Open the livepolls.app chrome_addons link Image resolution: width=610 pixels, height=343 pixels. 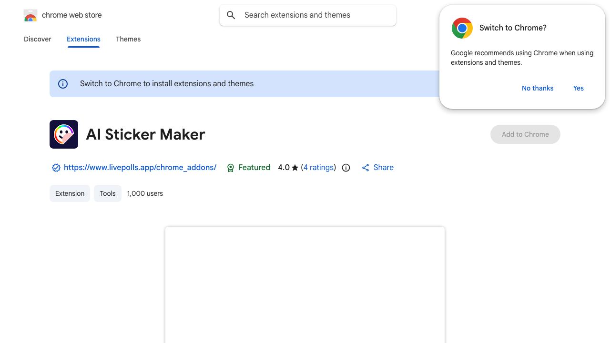(x=140, y=168)
